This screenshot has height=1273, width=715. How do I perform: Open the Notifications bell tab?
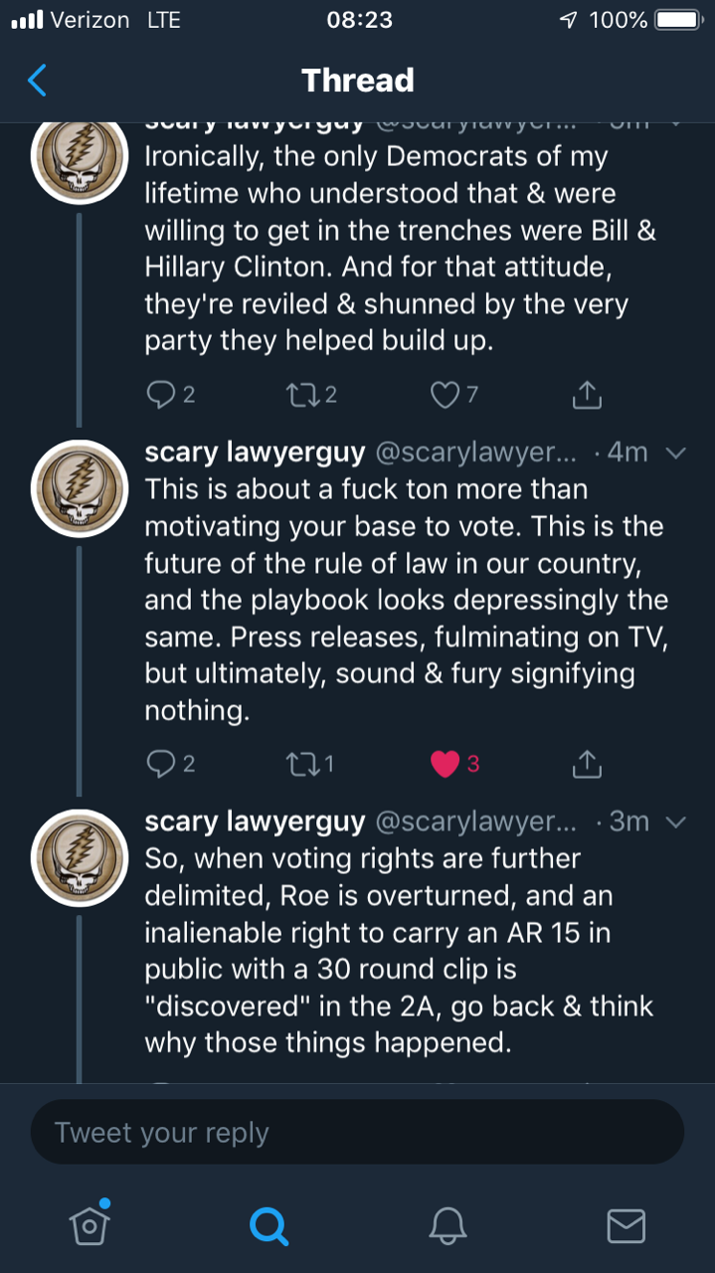(447, 1224)
